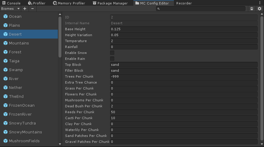This screenshot has width=264, height=147.
Task: Toggle the Enable Snow checkbox
Action: 112,53
